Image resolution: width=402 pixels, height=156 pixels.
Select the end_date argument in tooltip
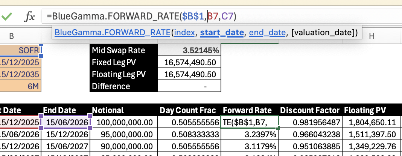pos(267,32)
